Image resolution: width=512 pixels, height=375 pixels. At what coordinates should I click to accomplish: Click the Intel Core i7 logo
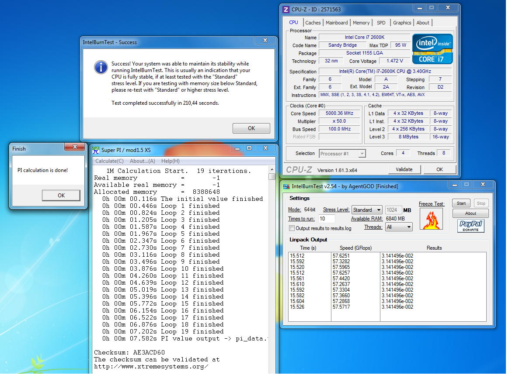432,48
